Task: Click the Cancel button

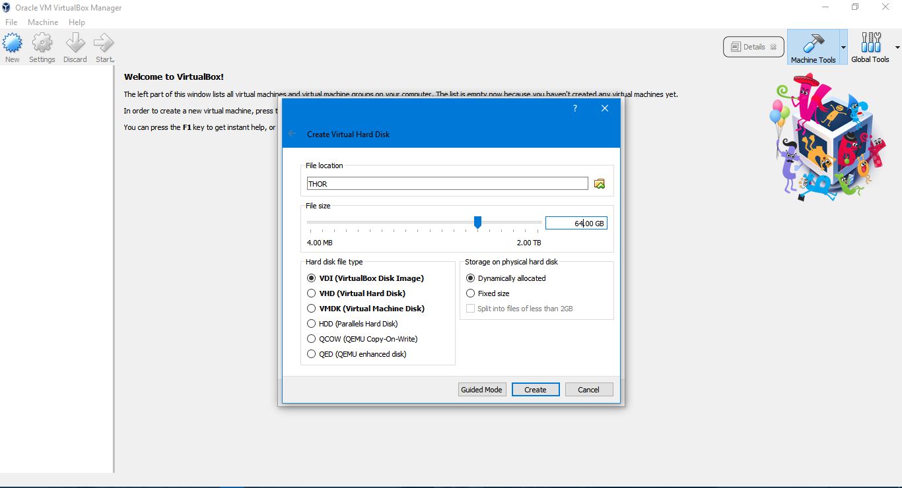Action: [x=589, y=390]
